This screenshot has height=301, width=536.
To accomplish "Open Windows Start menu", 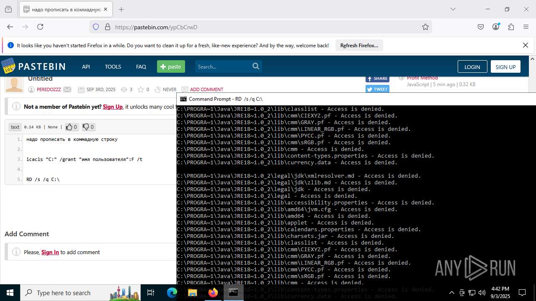I will pyautogui.click(x=10, y=293).
